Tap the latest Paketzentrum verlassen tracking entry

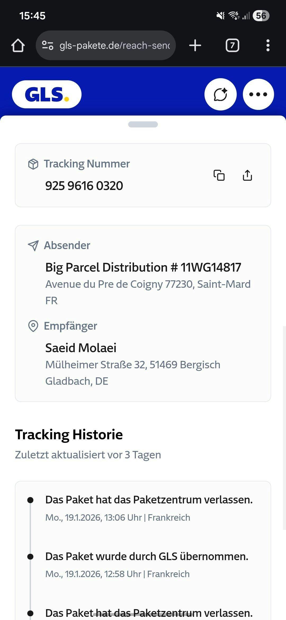point(149,500)
